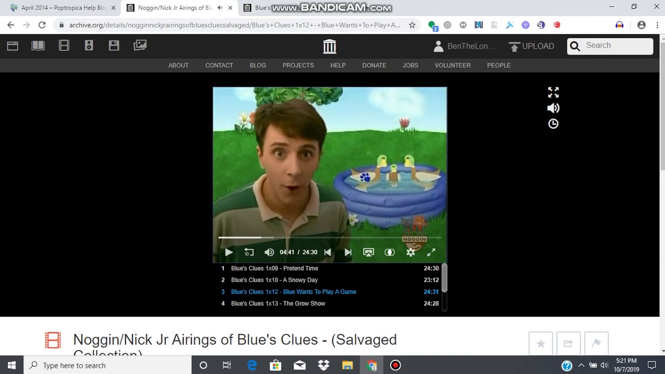Open Microsoft Store from taskbar
665x374 pixels.
tap(276, 365)
